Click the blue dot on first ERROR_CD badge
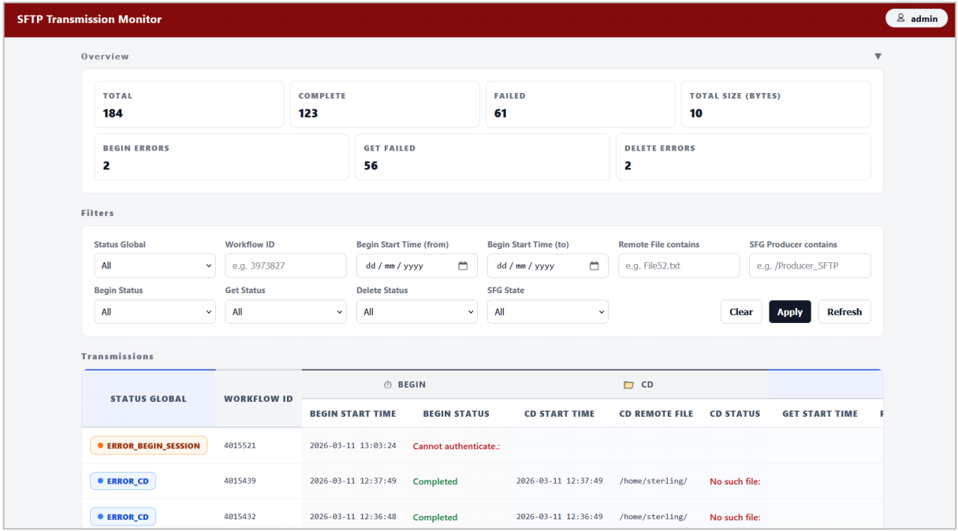 click(x=100, y=481)
